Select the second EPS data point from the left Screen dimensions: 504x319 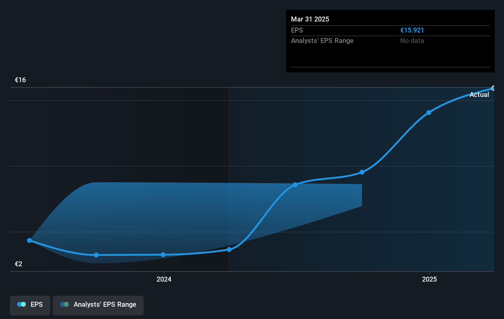96,255
